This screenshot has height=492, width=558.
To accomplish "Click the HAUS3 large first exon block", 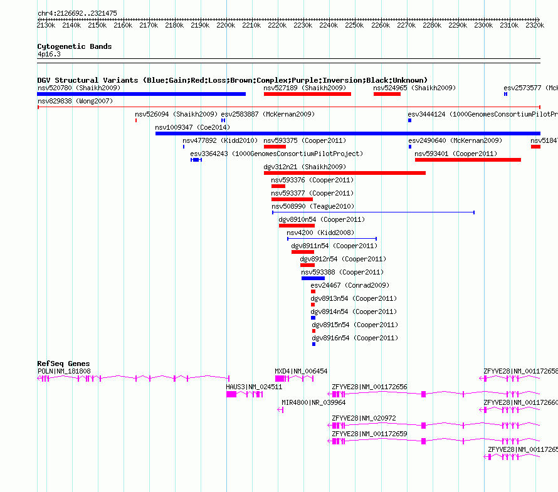I will coord(231,394).
